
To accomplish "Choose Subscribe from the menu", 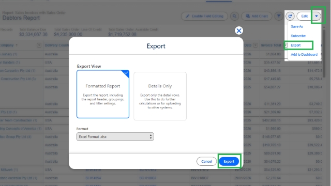I will pyautogui.click(x=298, y=36).
